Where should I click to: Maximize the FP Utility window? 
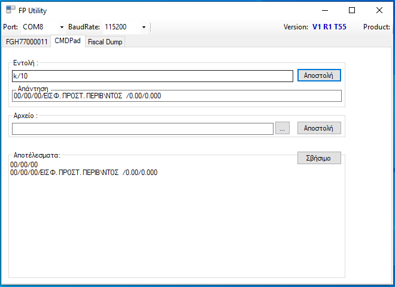pyautogui.click(x=352, y=10)
